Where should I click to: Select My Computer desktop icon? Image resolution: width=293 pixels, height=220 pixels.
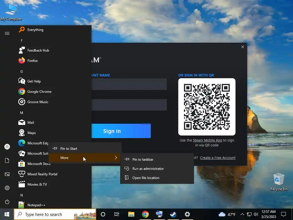point(11,12)
